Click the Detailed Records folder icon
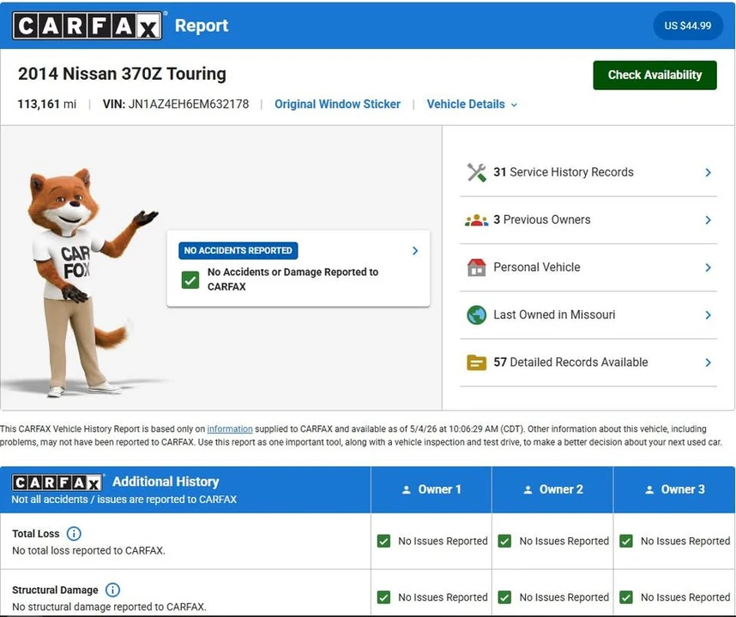This screenshot has height=617, width=736. (x=476, y=362)
